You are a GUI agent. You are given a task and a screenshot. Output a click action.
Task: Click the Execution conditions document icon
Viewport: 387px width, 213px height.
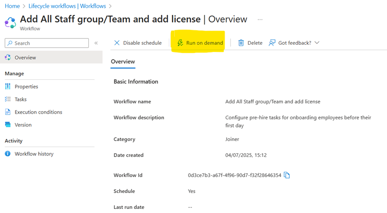pyautogui.click(x=8, y=112)
